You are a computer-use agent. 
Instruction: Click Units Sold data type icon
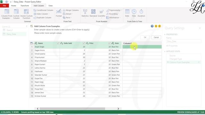coord(61,43)
